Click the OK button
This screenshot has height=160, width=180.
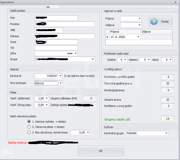pos(101,151)
